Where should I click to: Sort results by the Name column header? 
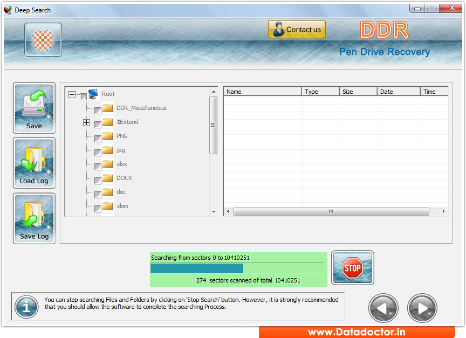tap(262, 91)
